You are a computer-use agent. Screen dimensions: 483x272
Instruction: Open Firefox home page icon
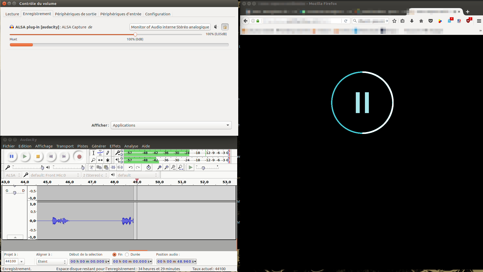[x=421, y=21]
